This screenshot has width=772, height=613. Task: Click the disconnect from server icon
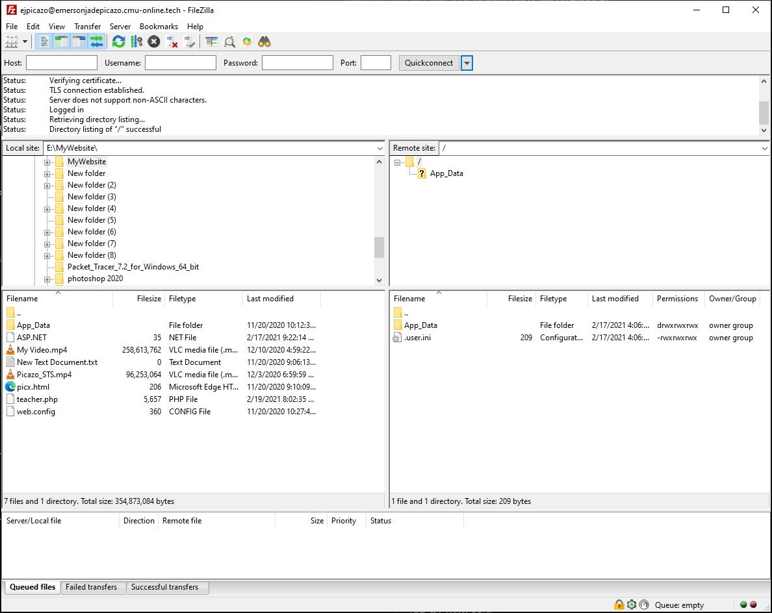coord(172,42)
